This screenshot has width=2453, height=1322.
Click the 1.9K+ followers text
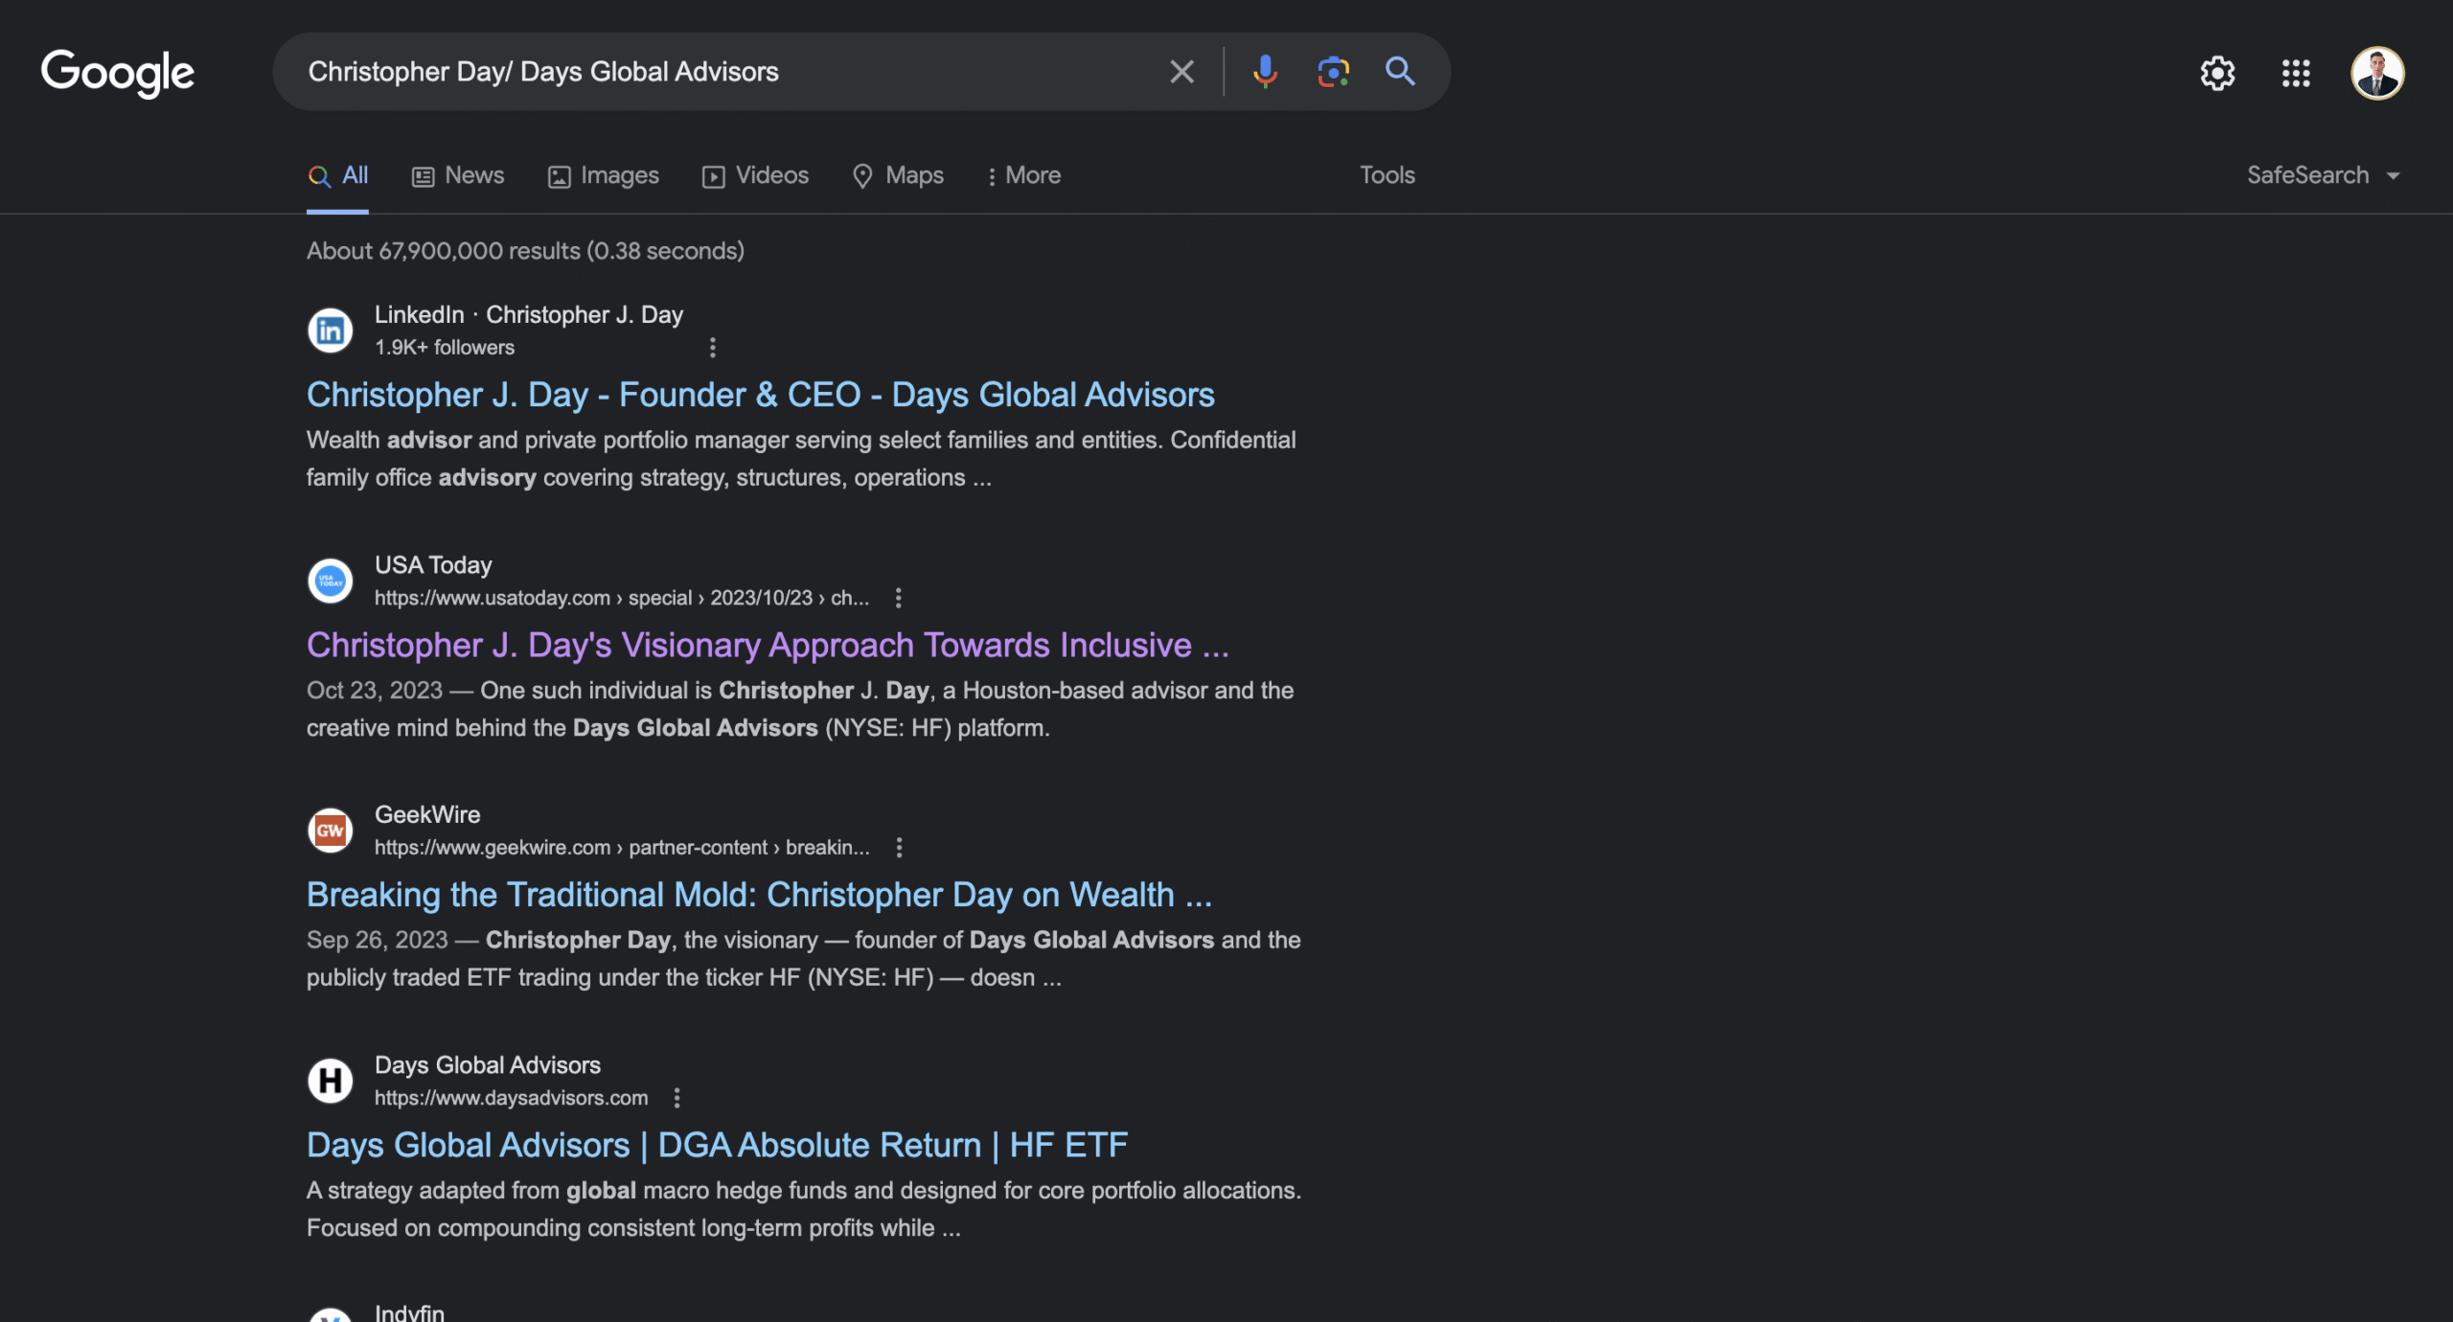click(x=445, y=347)
